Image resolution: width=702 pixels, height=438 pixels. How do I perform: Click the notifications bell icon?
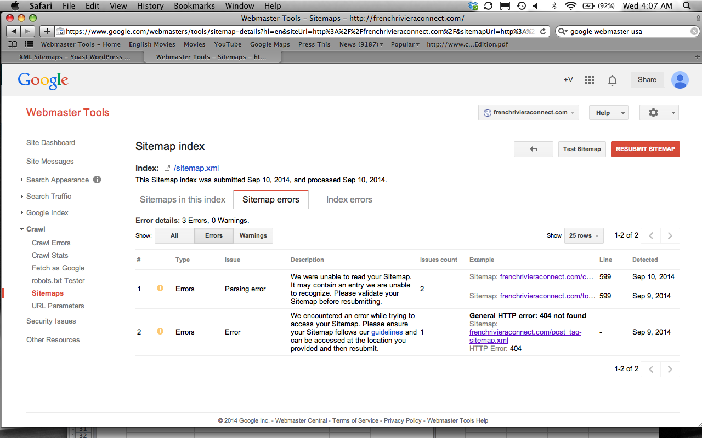coord(612,80)
